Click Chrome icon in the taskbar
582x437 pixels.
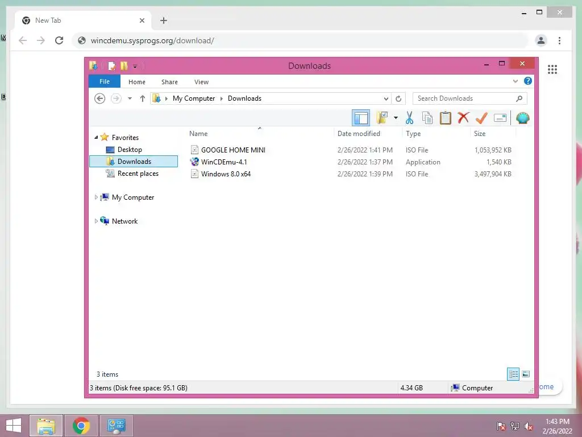pyautogui.click(x=81, y=426)
